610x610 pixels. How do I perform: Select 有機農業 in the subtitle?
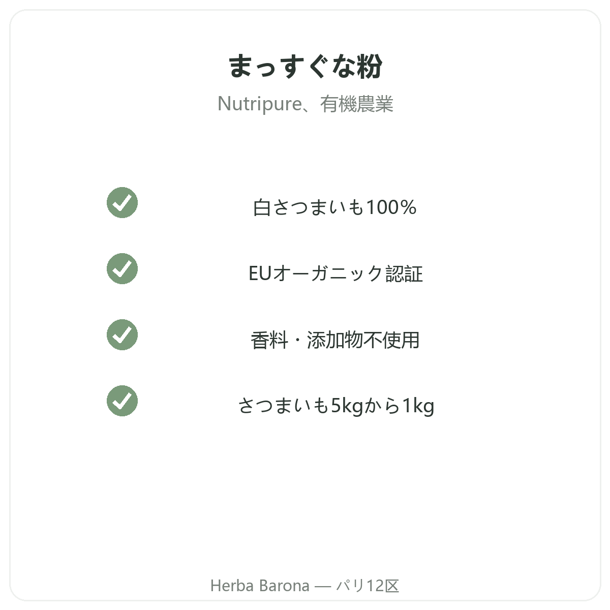point(357,104)
